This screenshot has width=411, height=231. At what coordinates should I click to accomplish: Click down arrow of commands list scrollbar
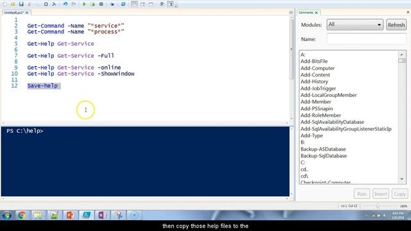402,179
